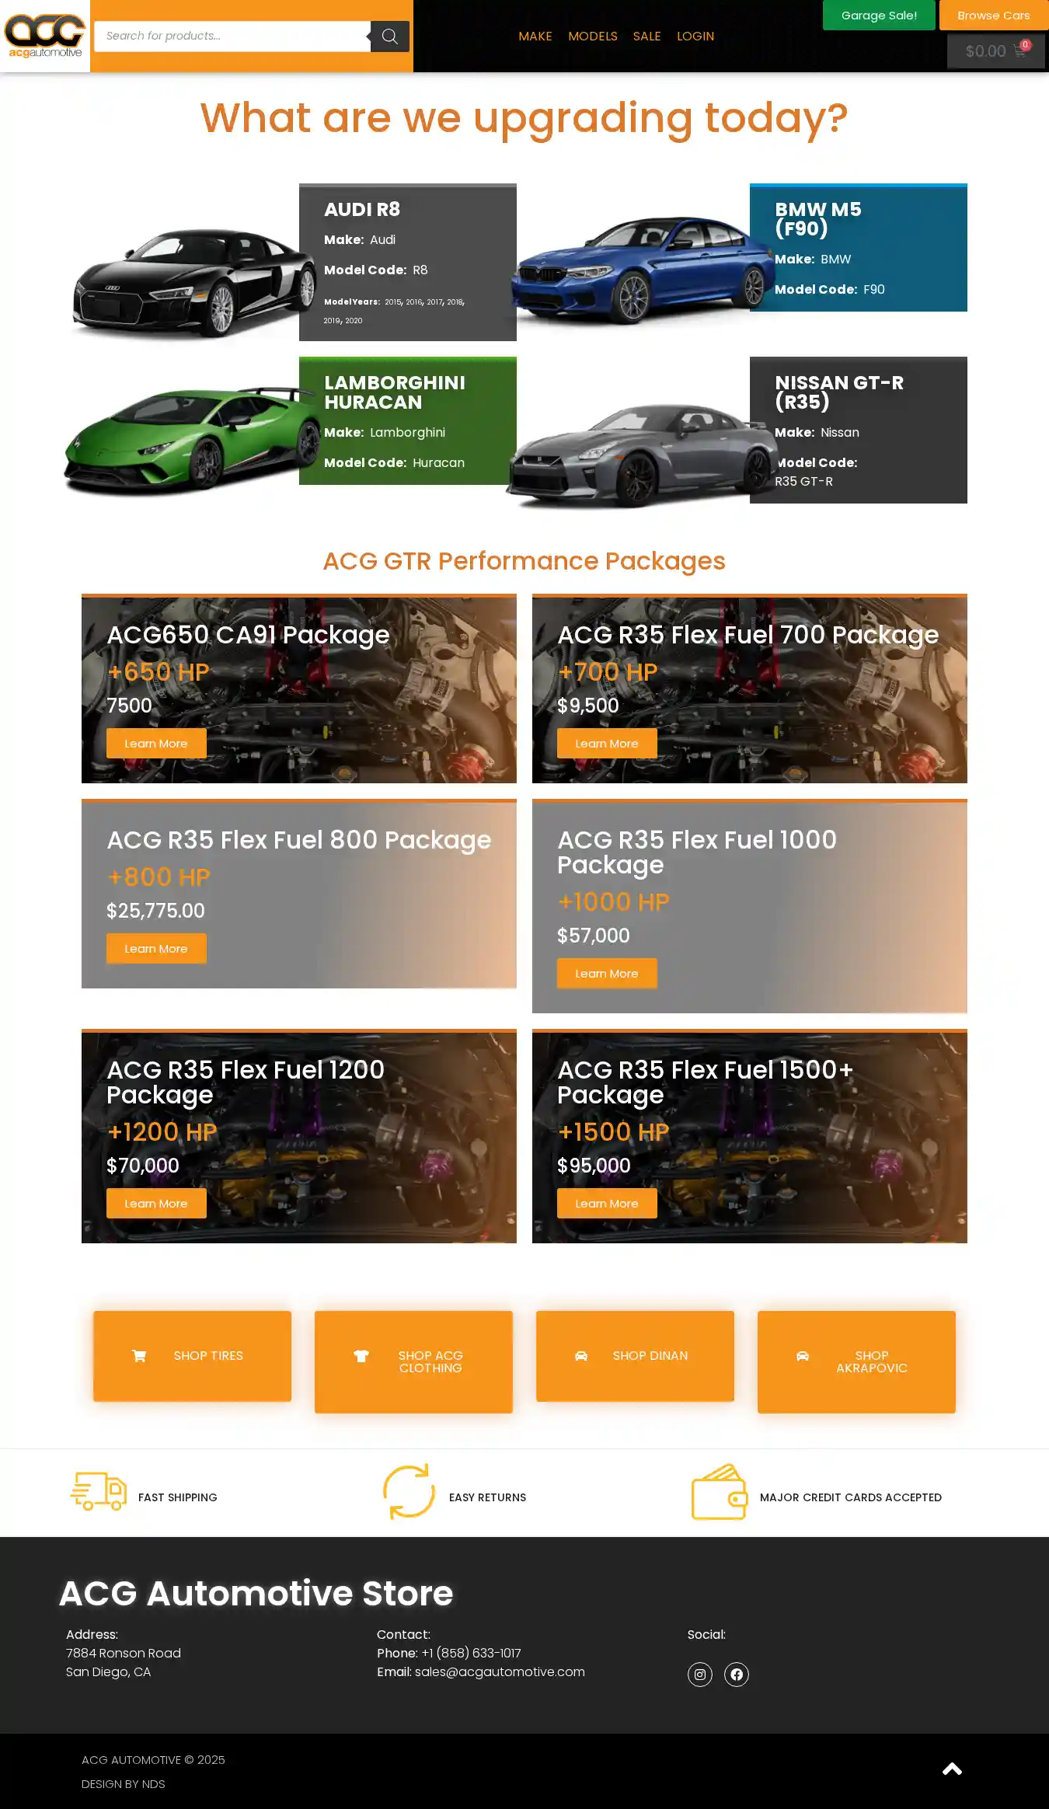
Task: Open the MODELS menu item
Action: [593, 37]
